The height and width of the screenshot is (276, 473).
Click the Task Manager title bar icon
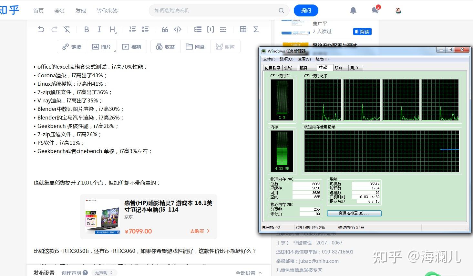[264, 51]
